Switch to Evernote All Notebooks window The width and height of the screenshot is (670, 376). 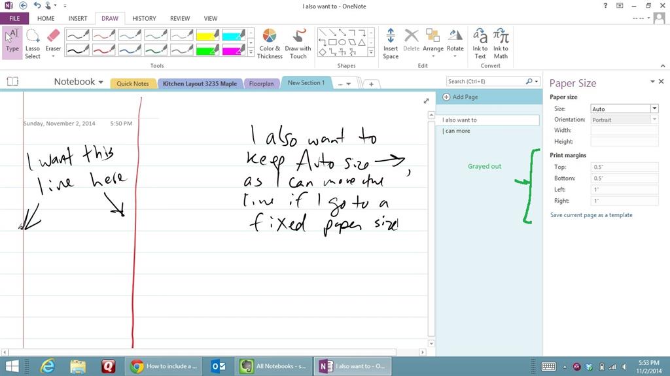pos(273,366)
